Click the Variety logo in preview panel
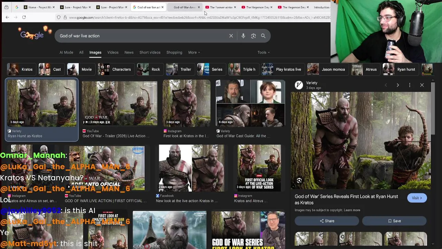 coord(299,85)
